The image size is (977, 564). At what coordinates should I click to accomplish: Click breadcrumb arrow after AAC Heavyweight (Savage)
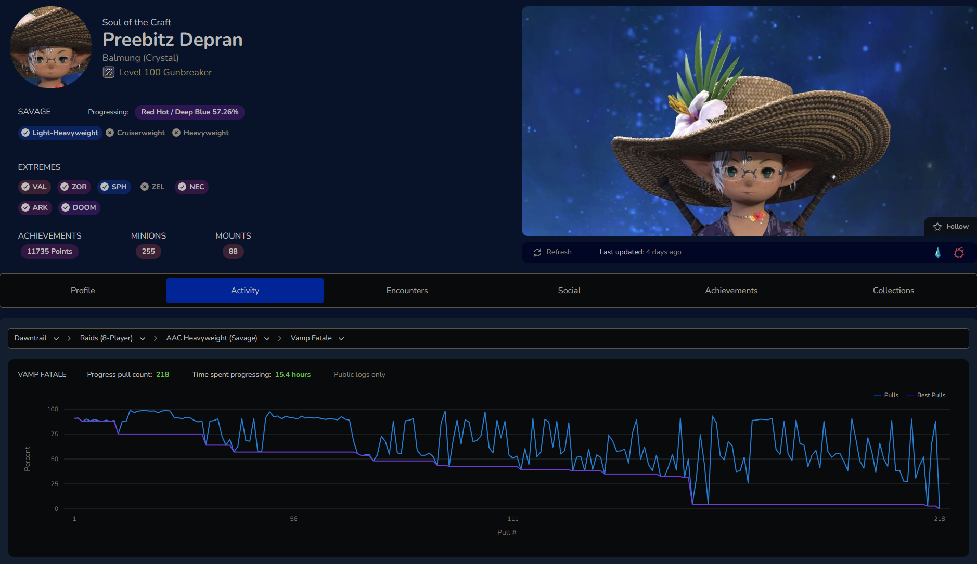click(280, 338)
